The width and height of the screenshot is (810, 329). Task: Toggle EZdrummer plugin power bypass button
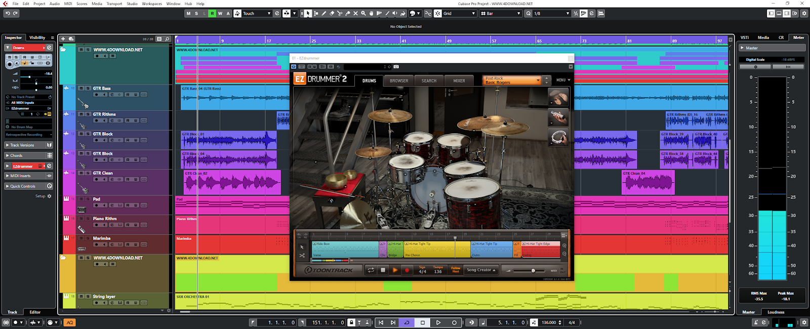point(294,67)
